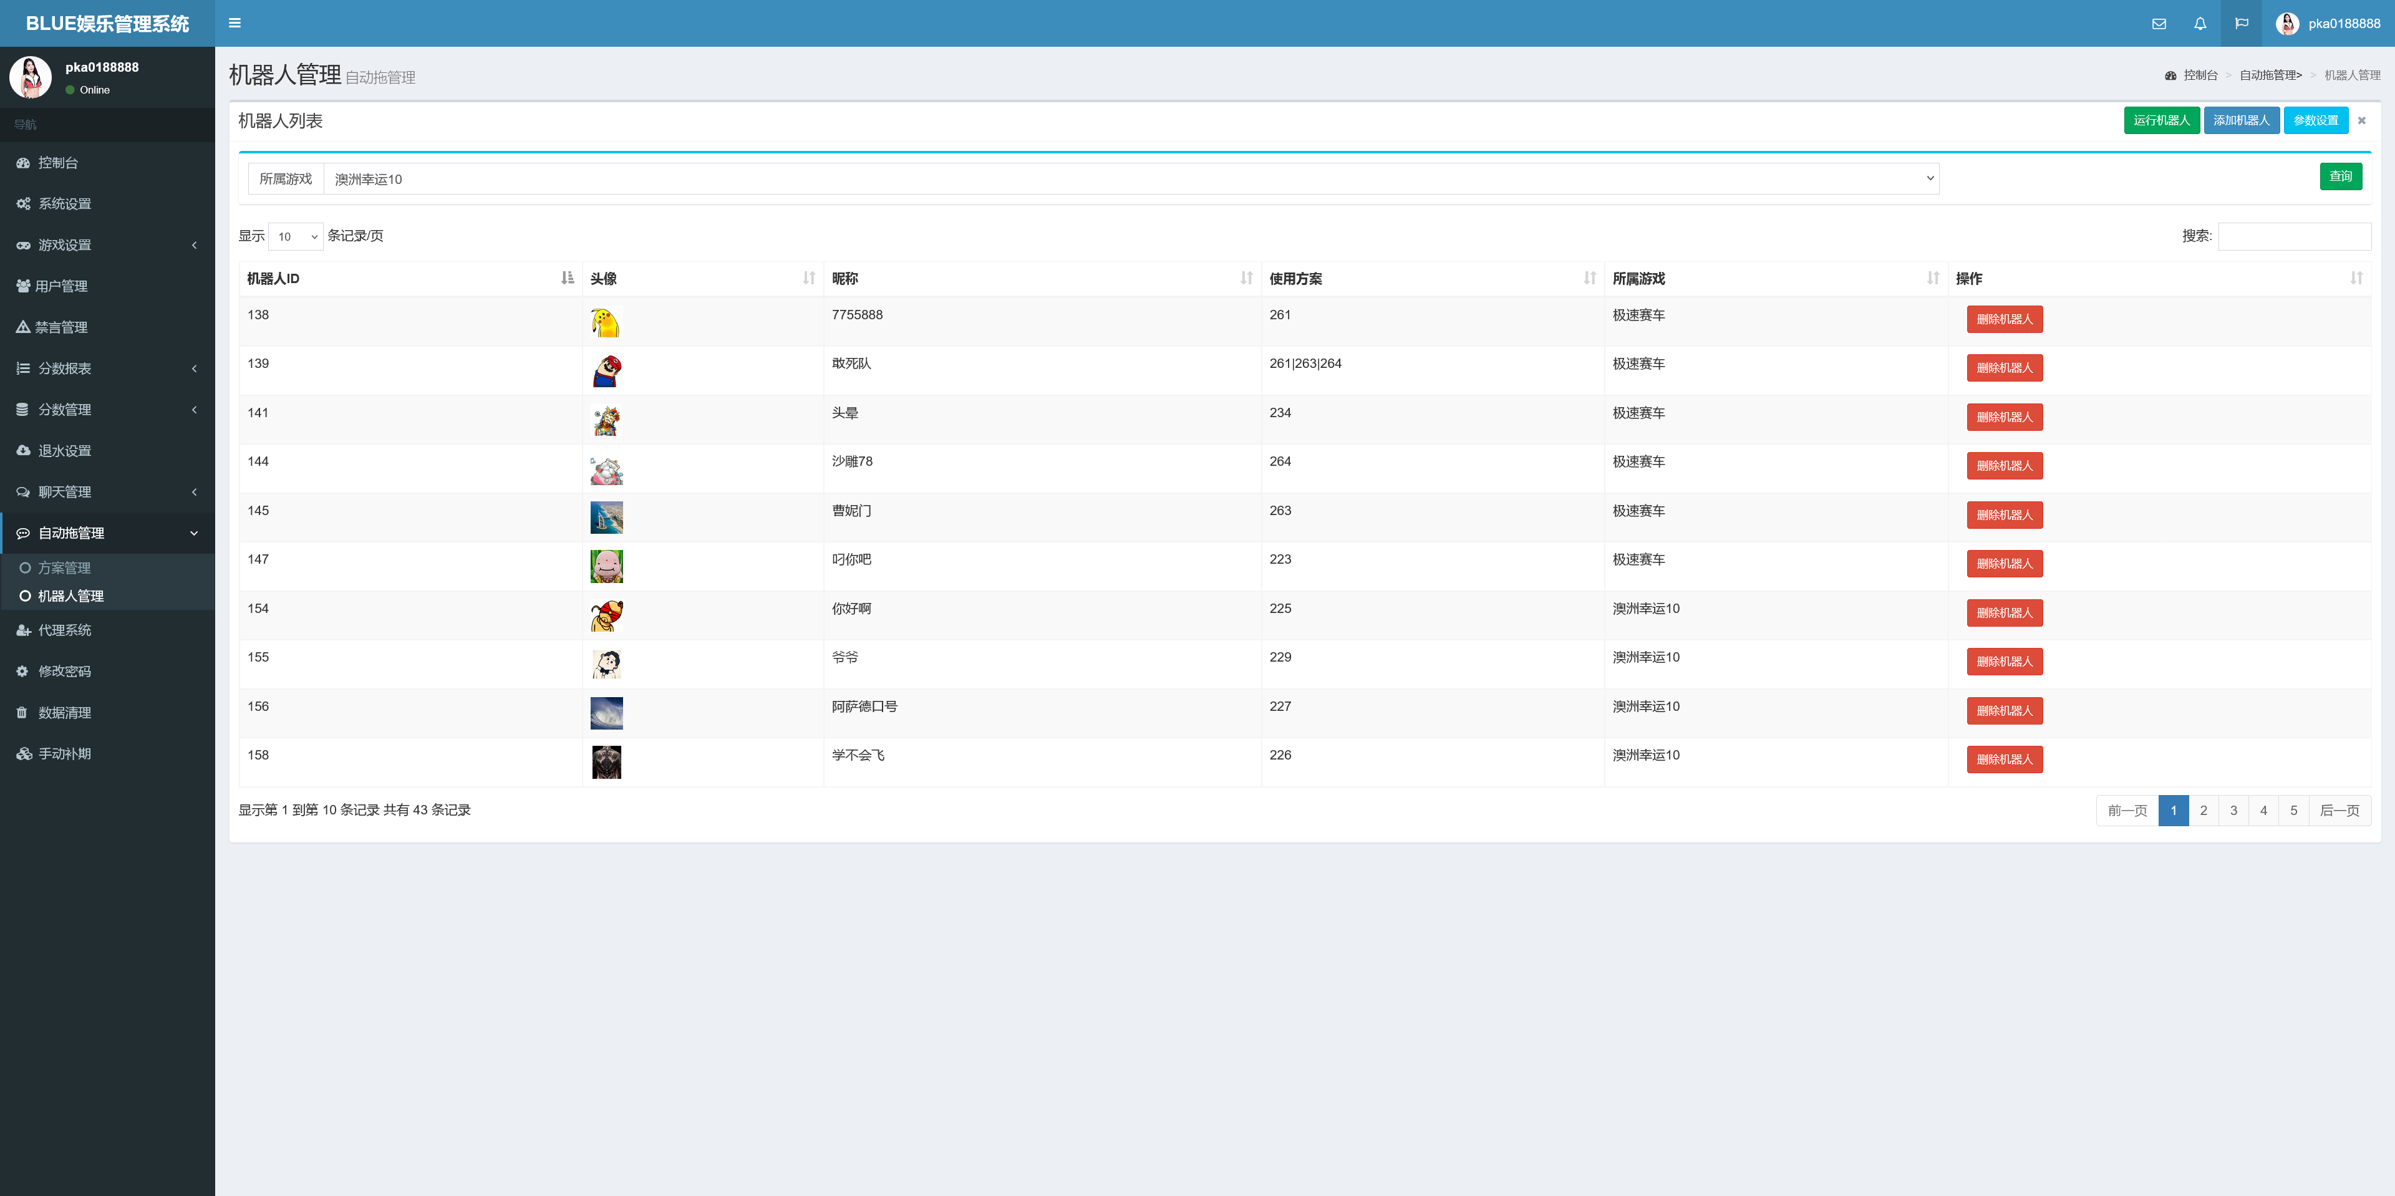Go to page 3 in pagination
Image resolution: width=2395 pixels, height=1196 pixels.
pyautogui.click(x=2233, y=811)
